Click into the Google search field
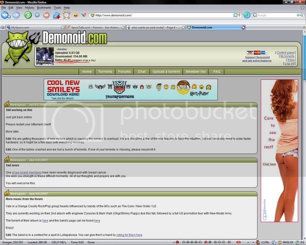 pyautogui.click(x=277, y=15)
